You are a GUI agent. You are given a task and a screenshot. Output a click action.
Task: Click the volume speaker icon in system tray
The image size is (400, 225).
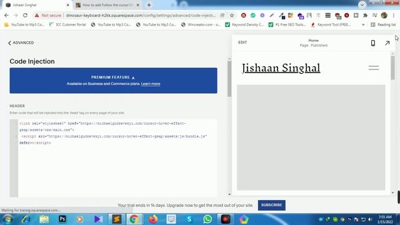click(x=371, y=219)
